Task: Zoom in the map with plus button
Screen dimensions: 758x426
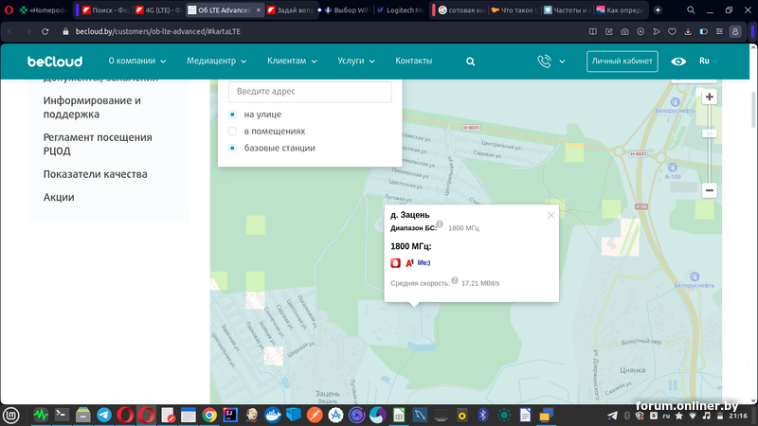Action: (x=709, y=98)
